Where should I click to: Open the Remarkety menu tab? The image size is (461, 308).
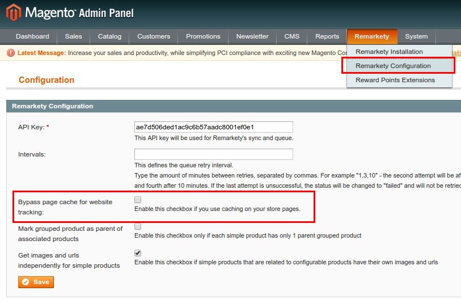click(372, 36)
